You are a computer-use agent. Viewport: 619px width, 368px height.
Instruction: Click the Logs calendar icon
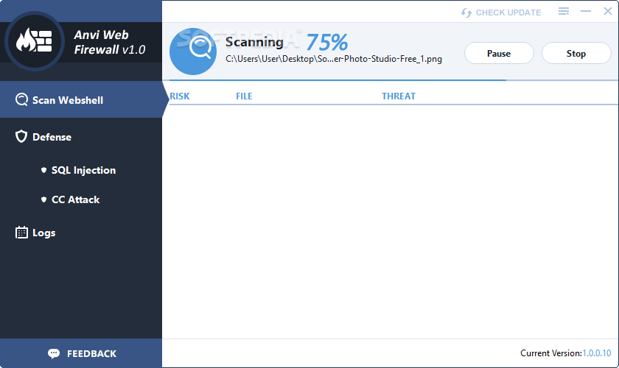21,233
